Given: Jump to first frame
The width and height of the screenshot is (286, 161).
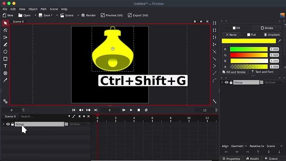Looking at the screenshot, I should [74, 110].
